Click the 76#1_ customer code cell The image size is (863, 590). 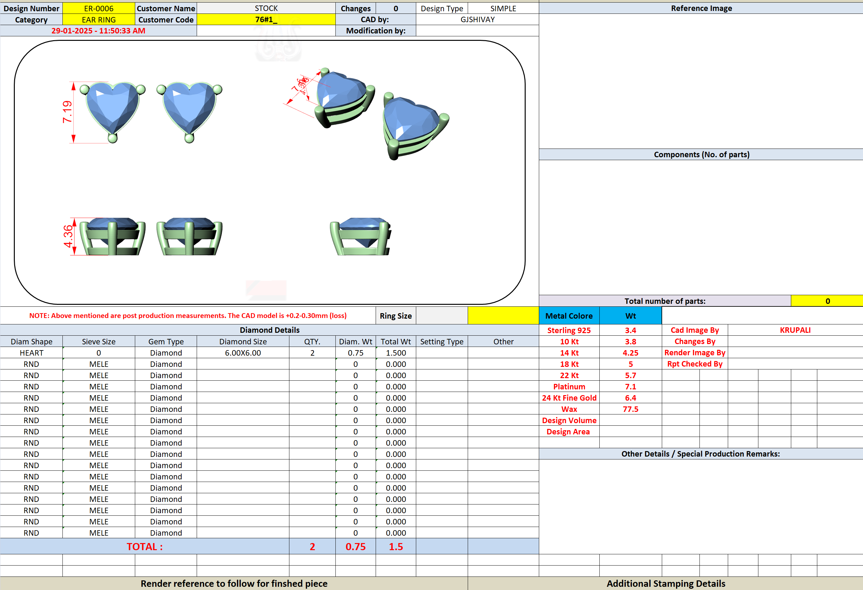pyautogui.click(x=266, y=20)
